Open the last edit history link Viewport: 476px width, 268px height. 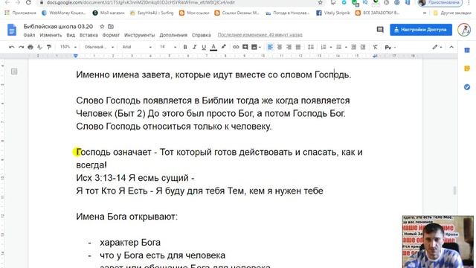[x=260, y=35]
